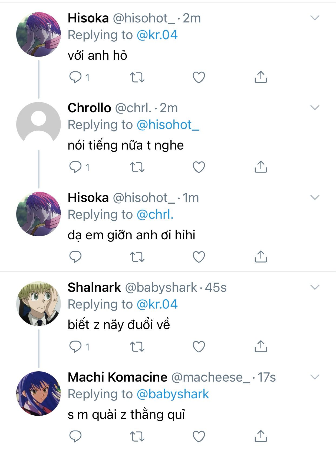Open the @babyshark mention in Machi's reply
Viewport: 336px width, 450px height.
click(173, 394)
